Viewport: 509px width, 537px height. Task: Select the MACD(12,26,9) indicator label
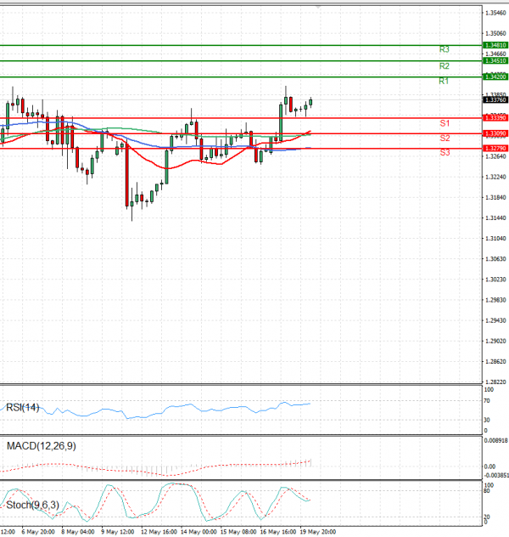click(x=39, y=445)
